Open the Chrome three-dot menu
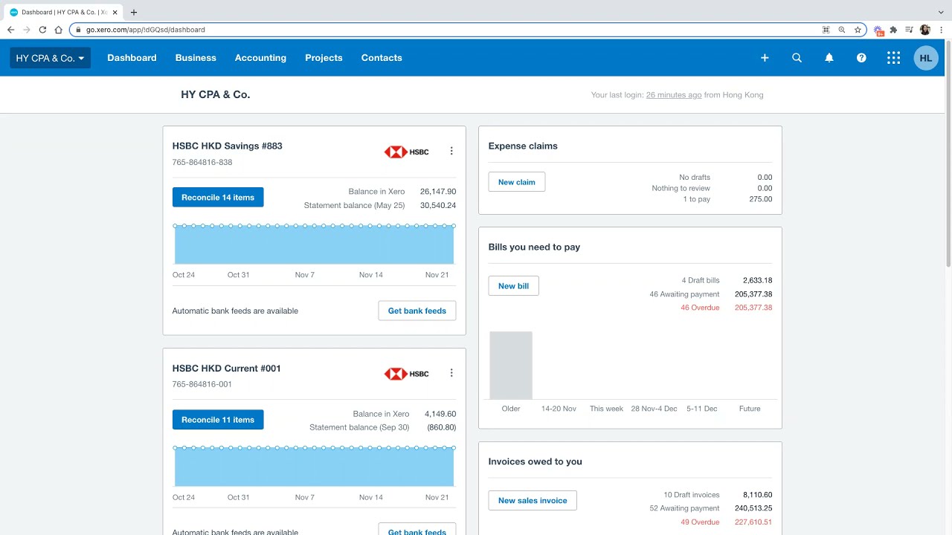The width and height of the screenshot is (952, 535). (x=941, y=30)
